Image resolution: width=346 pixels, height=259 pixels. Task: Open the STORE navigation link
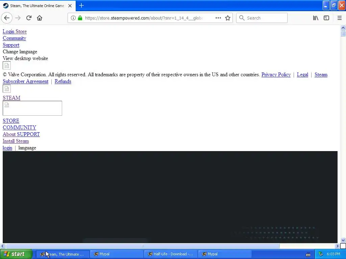tap(11, 121)
